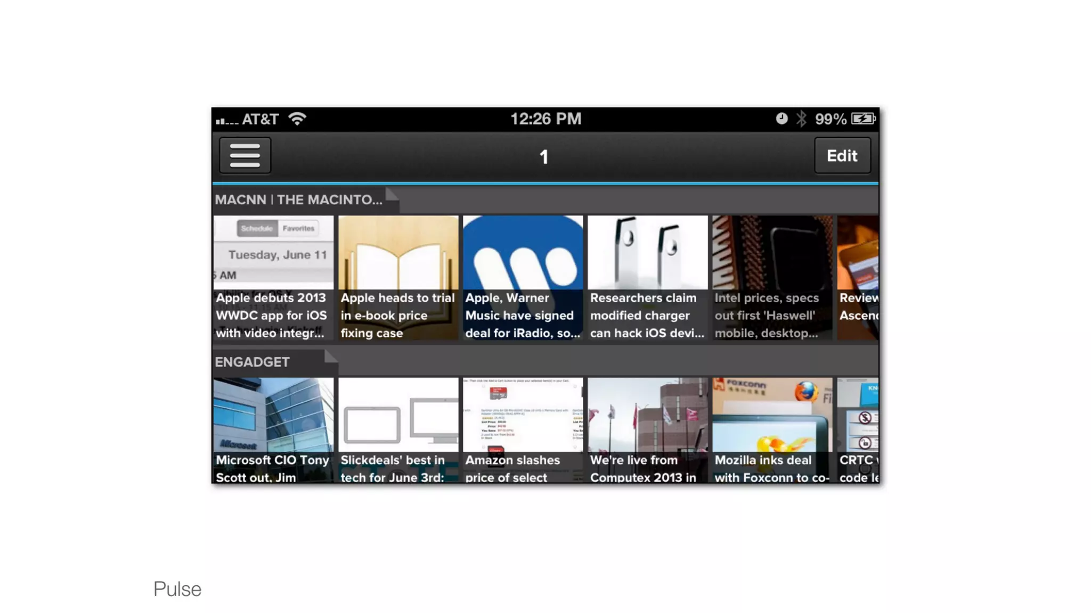Viewport: 1091px width, 613px height.
Task: Open modified charger hack iOS story
Action: coord(647,278)
